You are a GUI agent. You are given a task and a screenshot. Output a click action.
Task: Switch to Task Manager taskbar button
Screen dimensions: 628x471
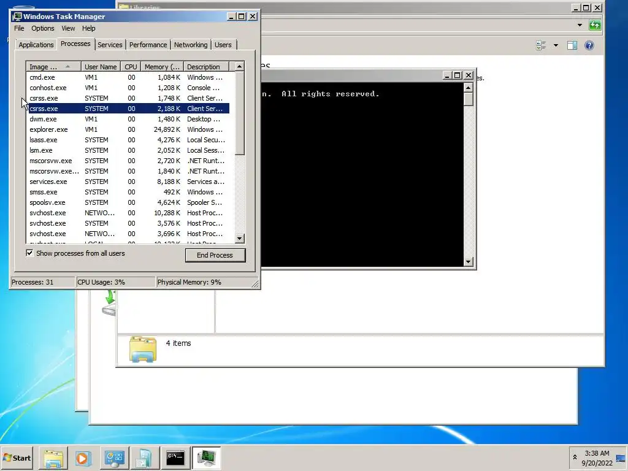click(206, 458)
